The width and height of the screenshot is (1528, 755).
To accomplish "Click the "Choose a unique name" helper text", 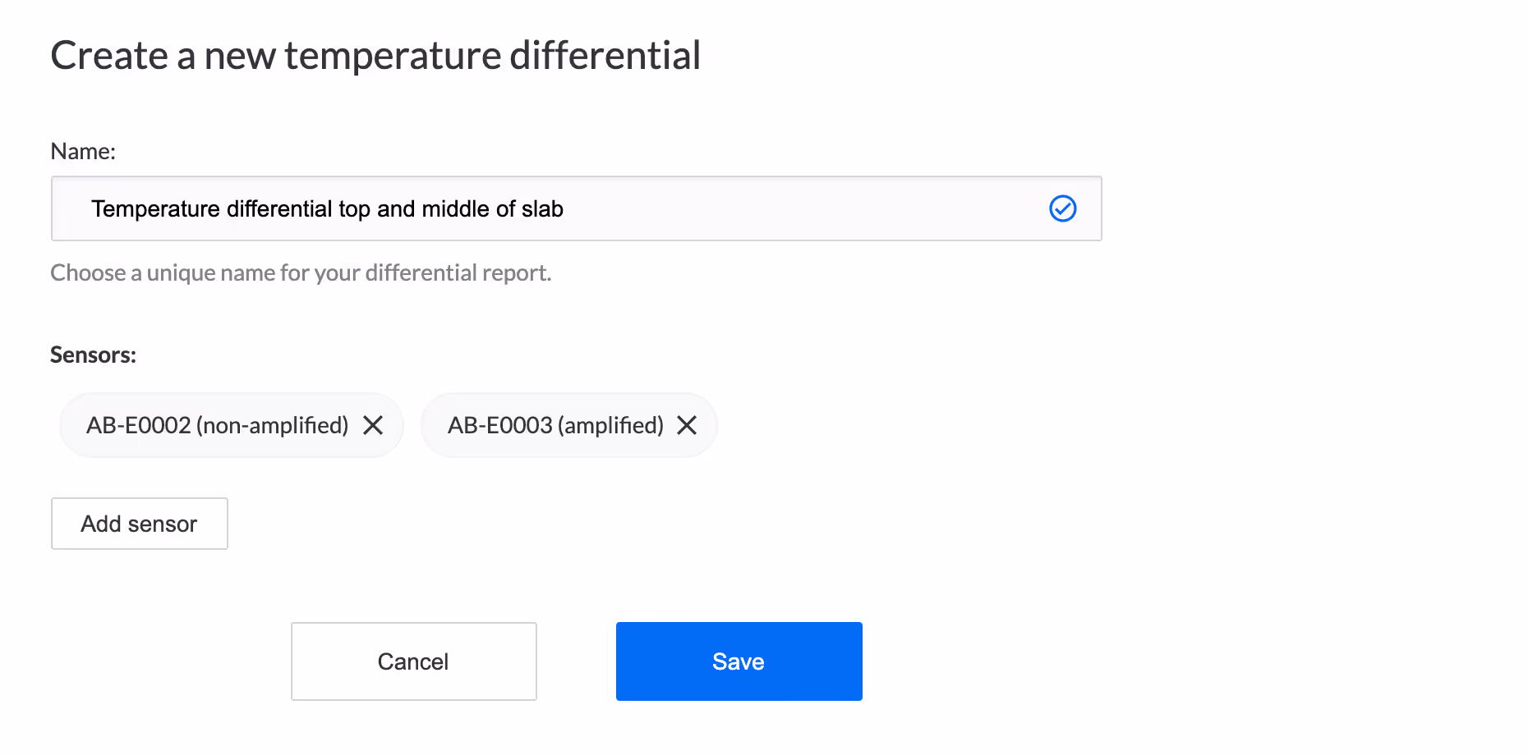I will coord(301,272).
